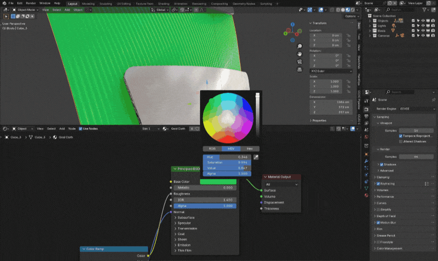Viewport: 438px width, 261px height.
Task: Click the green Base Color swatch
Action: (219, 182)
